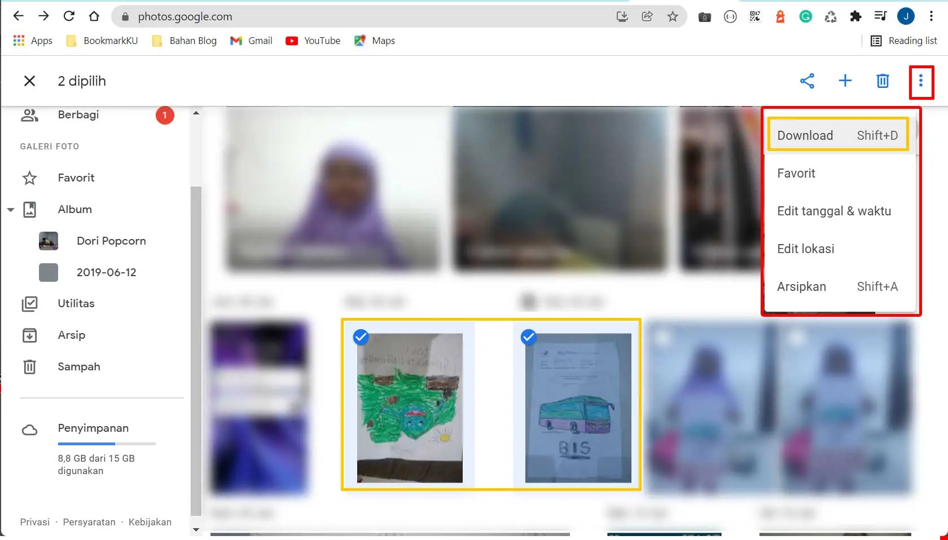Collapse the Album tree arrow

pos(11,210)
